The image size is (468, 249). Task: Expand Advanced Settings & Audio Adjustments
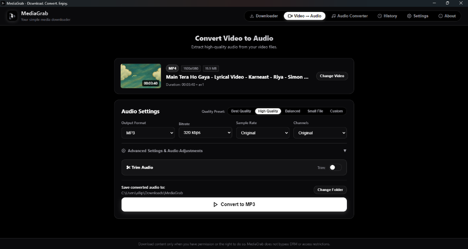point(234,151)
